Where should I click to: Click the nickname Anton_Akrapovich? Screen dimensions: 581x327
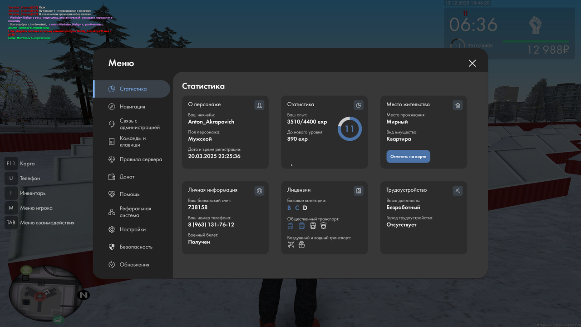(x=211, y=122)
